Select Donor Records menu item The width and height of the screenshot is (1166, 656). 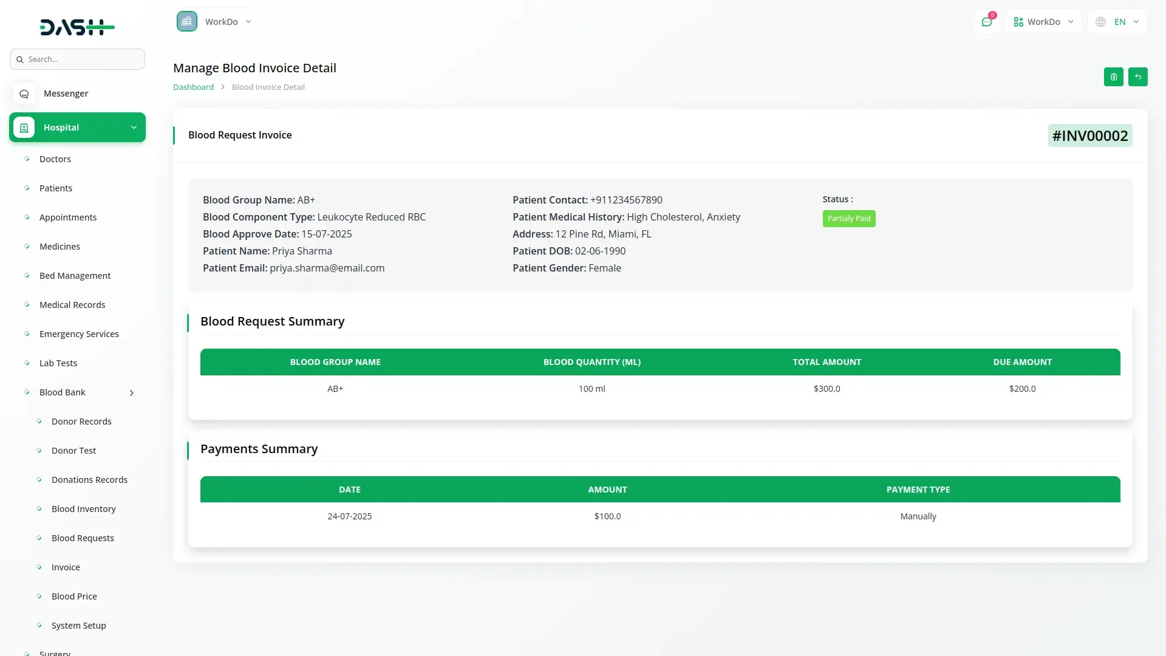tap(81, 422)
